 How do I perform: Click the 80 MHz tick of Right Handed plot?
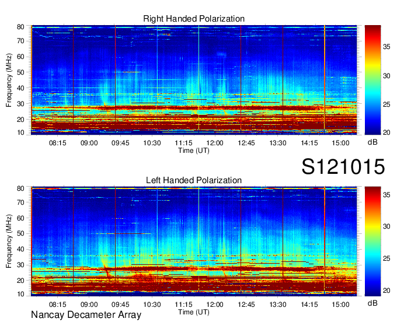tap(20, 27)
